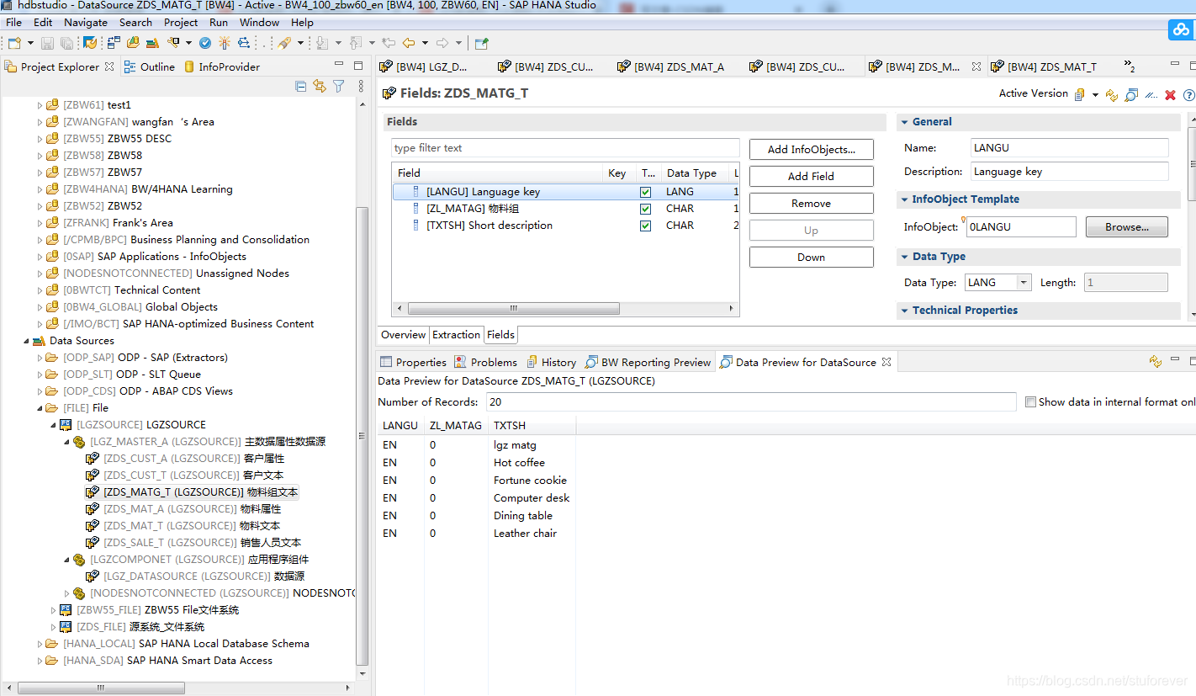This screenshot has width=1196, height=696.
Task: Switch to the Extraction editor tab
Action: (456, 335)
